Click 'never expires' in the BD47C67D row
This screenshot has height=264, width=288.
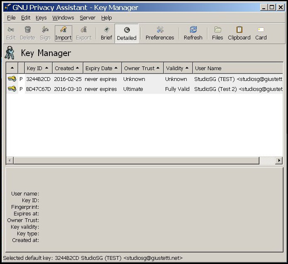(x=101, y=89)
